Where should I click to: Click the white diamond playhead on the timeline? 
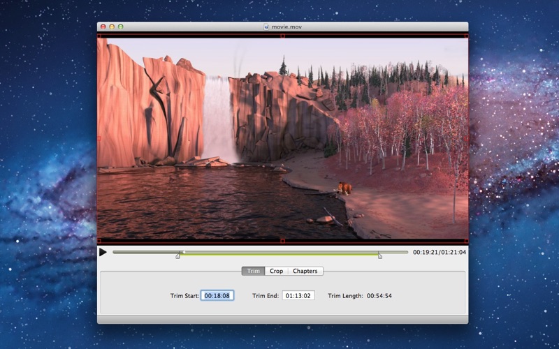tap(184, 252)
